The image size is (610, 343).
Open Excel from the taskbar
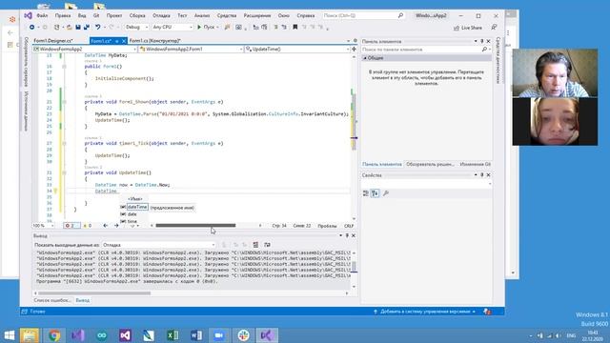click(173, 335)
